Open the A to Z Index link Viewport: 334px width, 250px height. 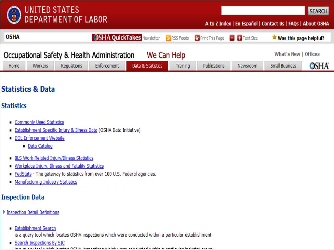[x=218, y=23]
